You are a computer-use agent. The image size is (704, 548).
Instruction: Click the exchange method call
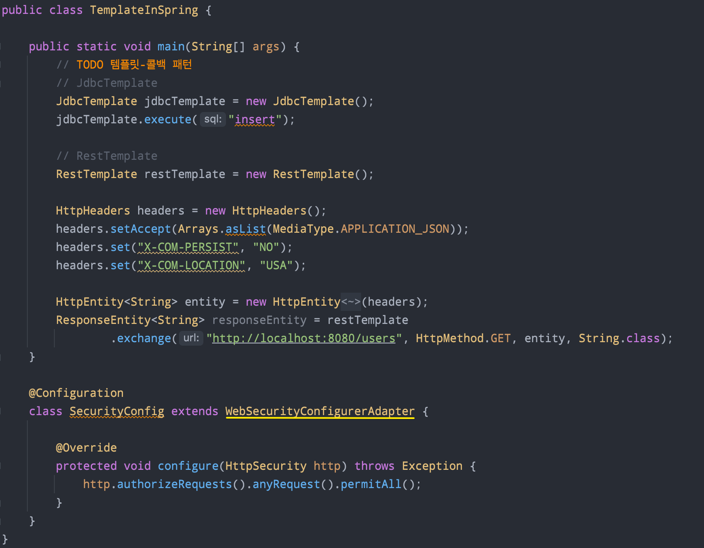tap(144, 338)
